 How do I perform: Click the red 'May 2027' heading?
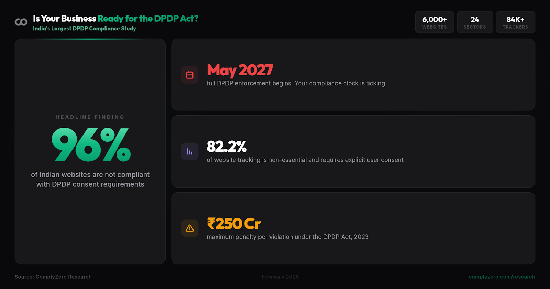click(240, 70)
